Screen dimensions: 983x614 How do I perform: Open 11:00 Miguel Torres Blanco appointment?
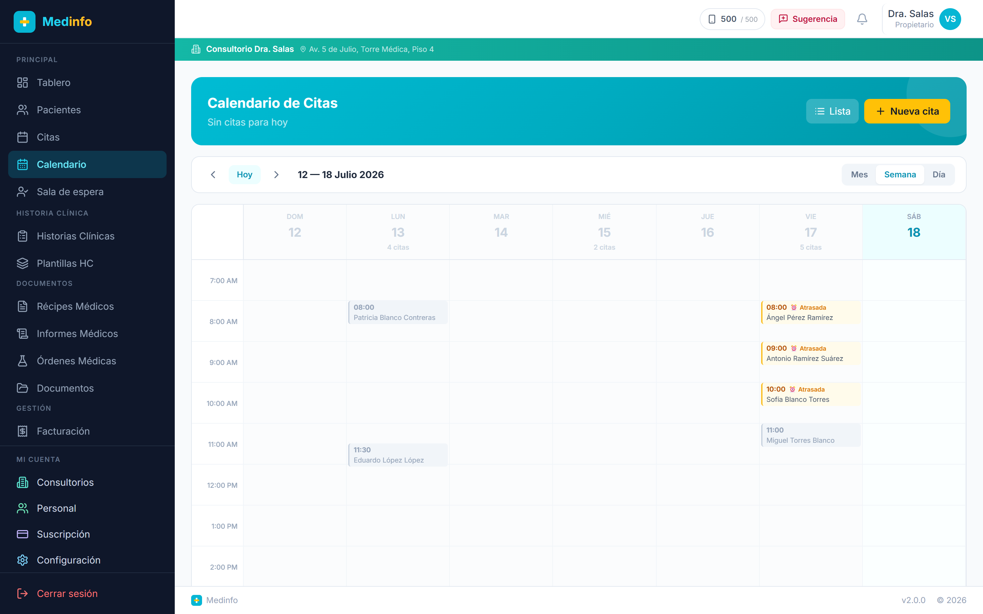tap(810, 435)
